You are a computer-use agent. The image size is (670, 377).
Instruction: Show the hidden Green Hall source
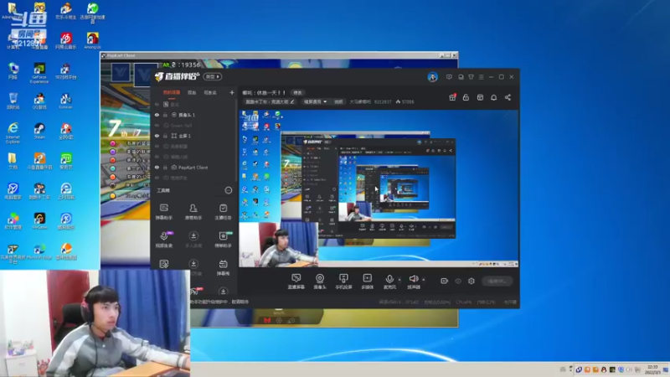pyautogui.click(x=157, y=126)
